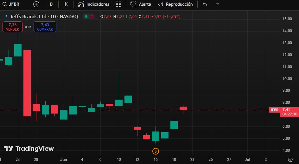
Task: Click the change value +0,92 (+14,09%)
Action: tap(166, 17)
